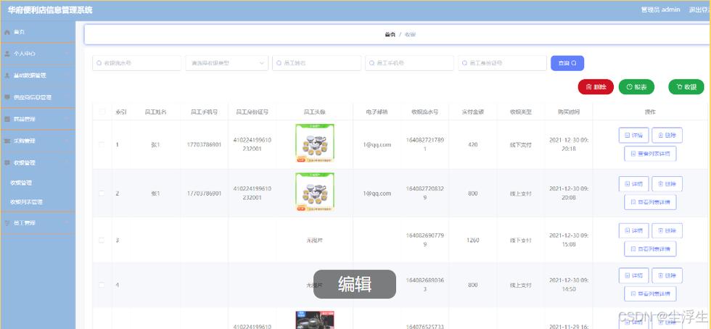Click 详情 button for row 2
Screen dimensions: 711x329
(x=633, y=183)
